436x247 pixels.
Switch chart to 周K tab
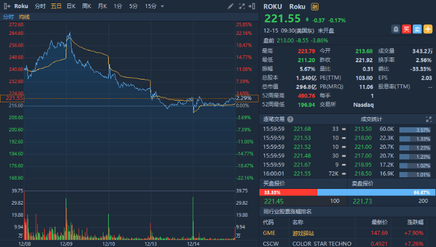click(x=87, y=6)
